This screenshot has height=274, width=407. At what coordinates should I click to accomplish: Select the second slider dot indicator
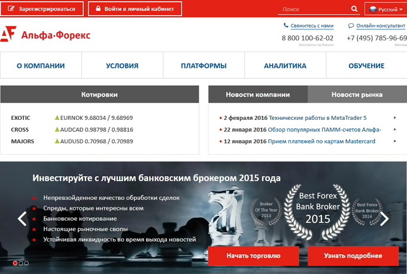21,263
